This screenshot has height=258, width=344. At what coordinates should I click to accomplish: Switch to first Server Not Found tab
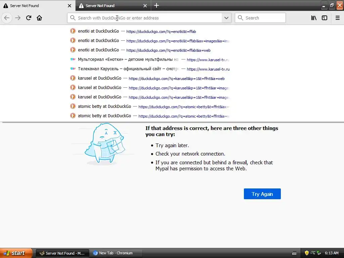pos(38,5)
